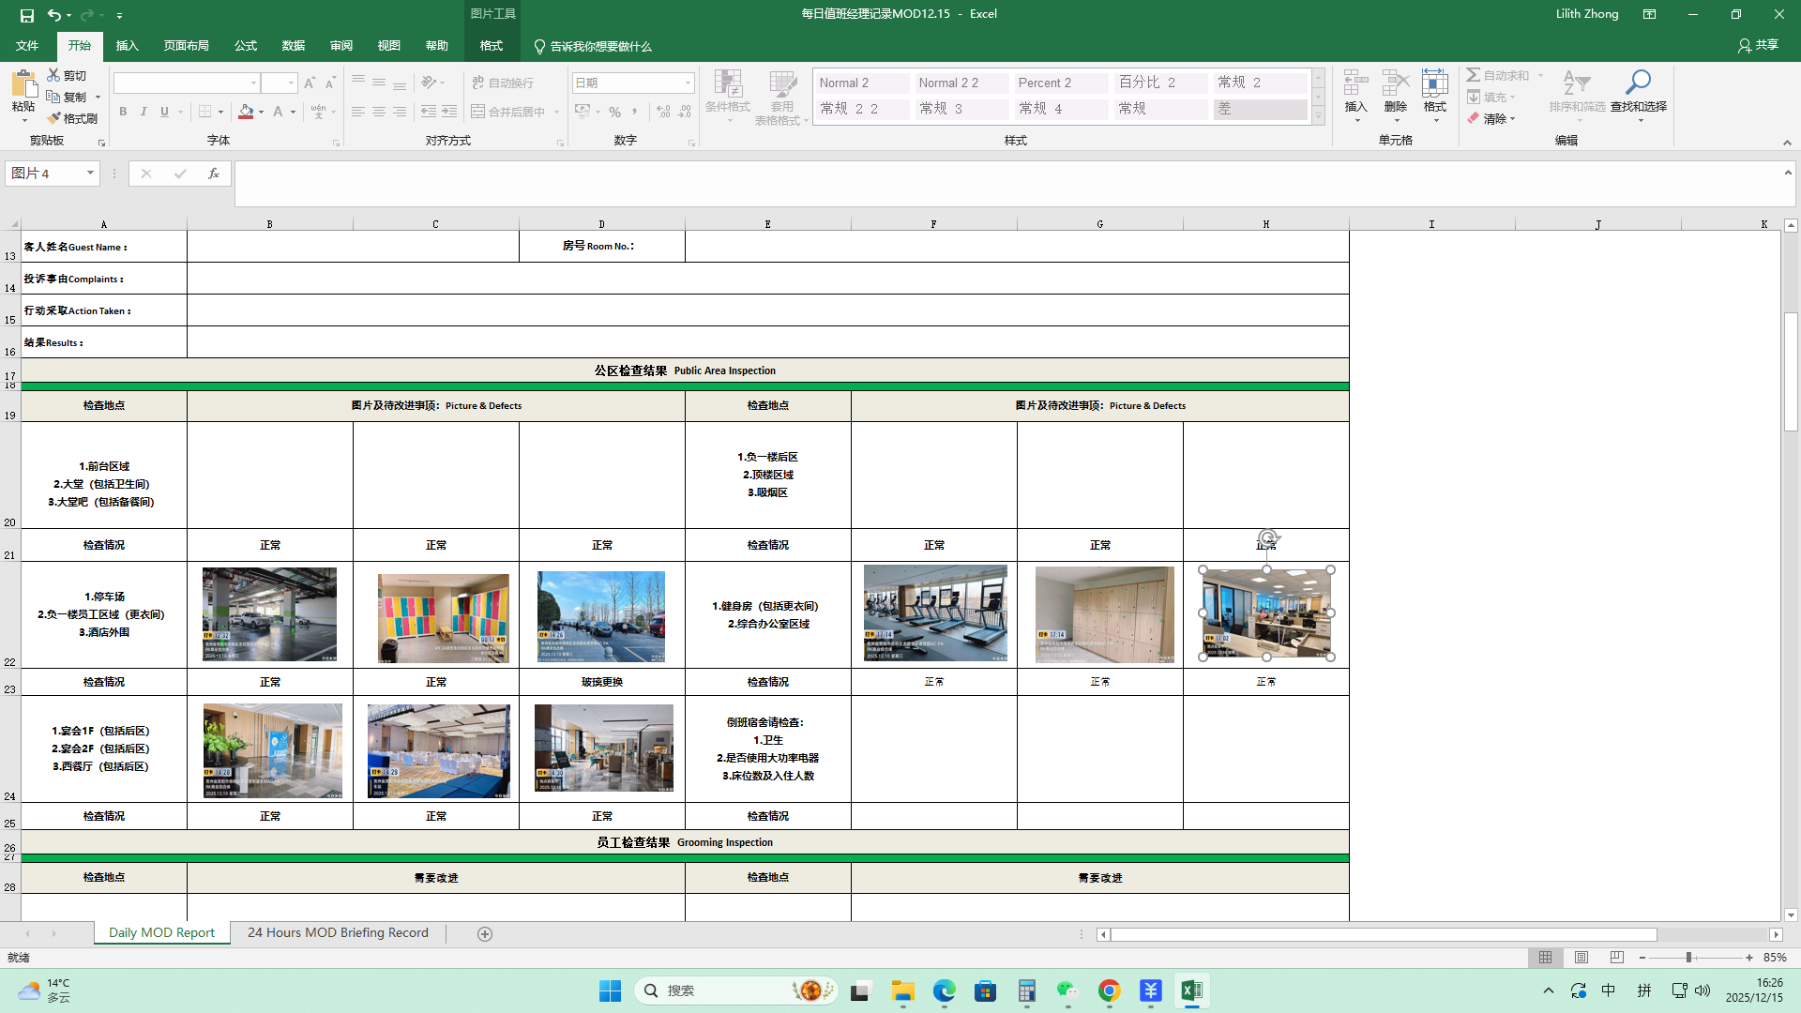Switch to Page Layout view
This screenshot has width=1801, height=1013.
tap(1582, 958)
